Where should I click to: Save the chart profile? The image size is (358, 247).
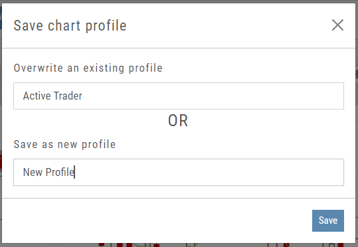click(328, 220)
